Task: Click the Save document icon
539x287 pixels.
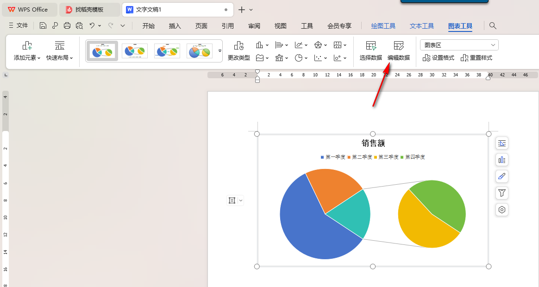Action: pyautogui.click(x=43, y=25)
